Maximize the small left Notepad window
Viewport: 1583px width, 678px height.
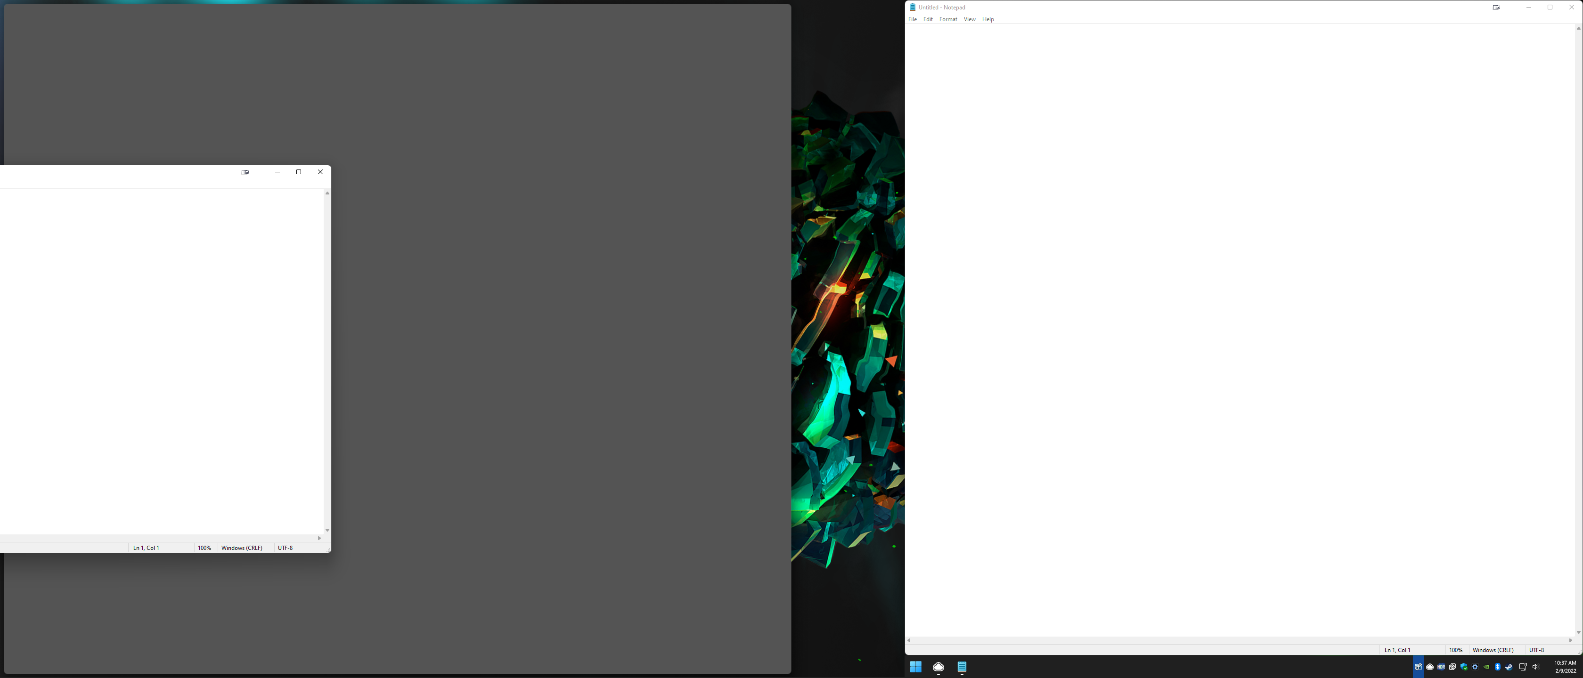(x=299, y=172)
